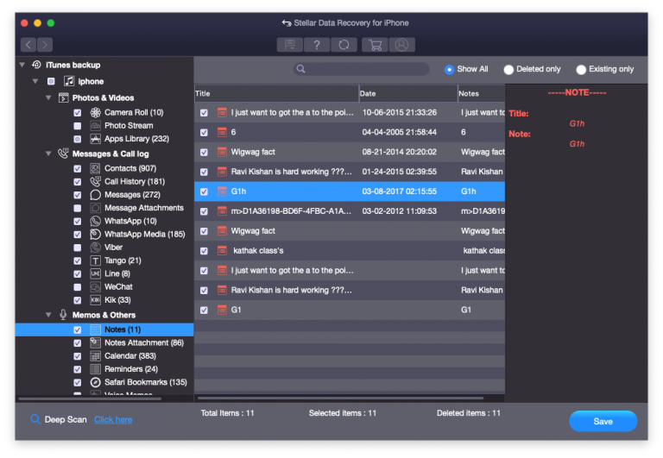Select the Deleted only radio button
Image resolution: width=663 pixels, height=458 pixels.
508,69
